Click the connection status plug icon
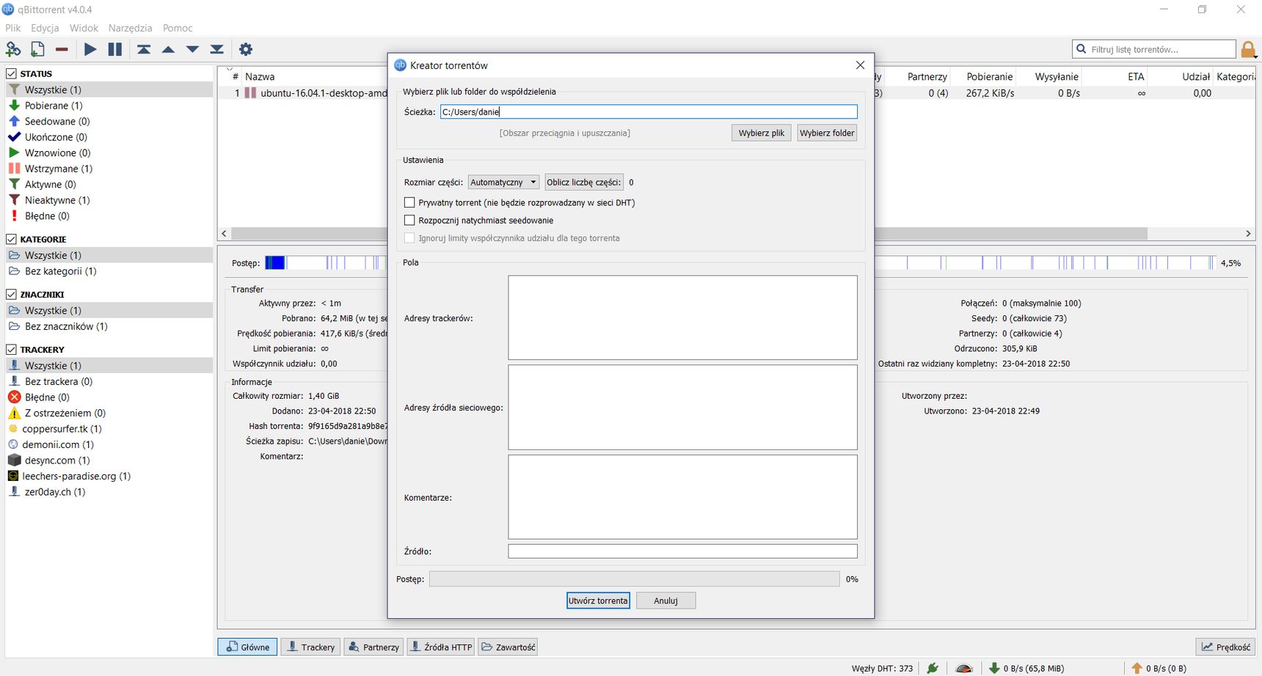 click(933, 668)
